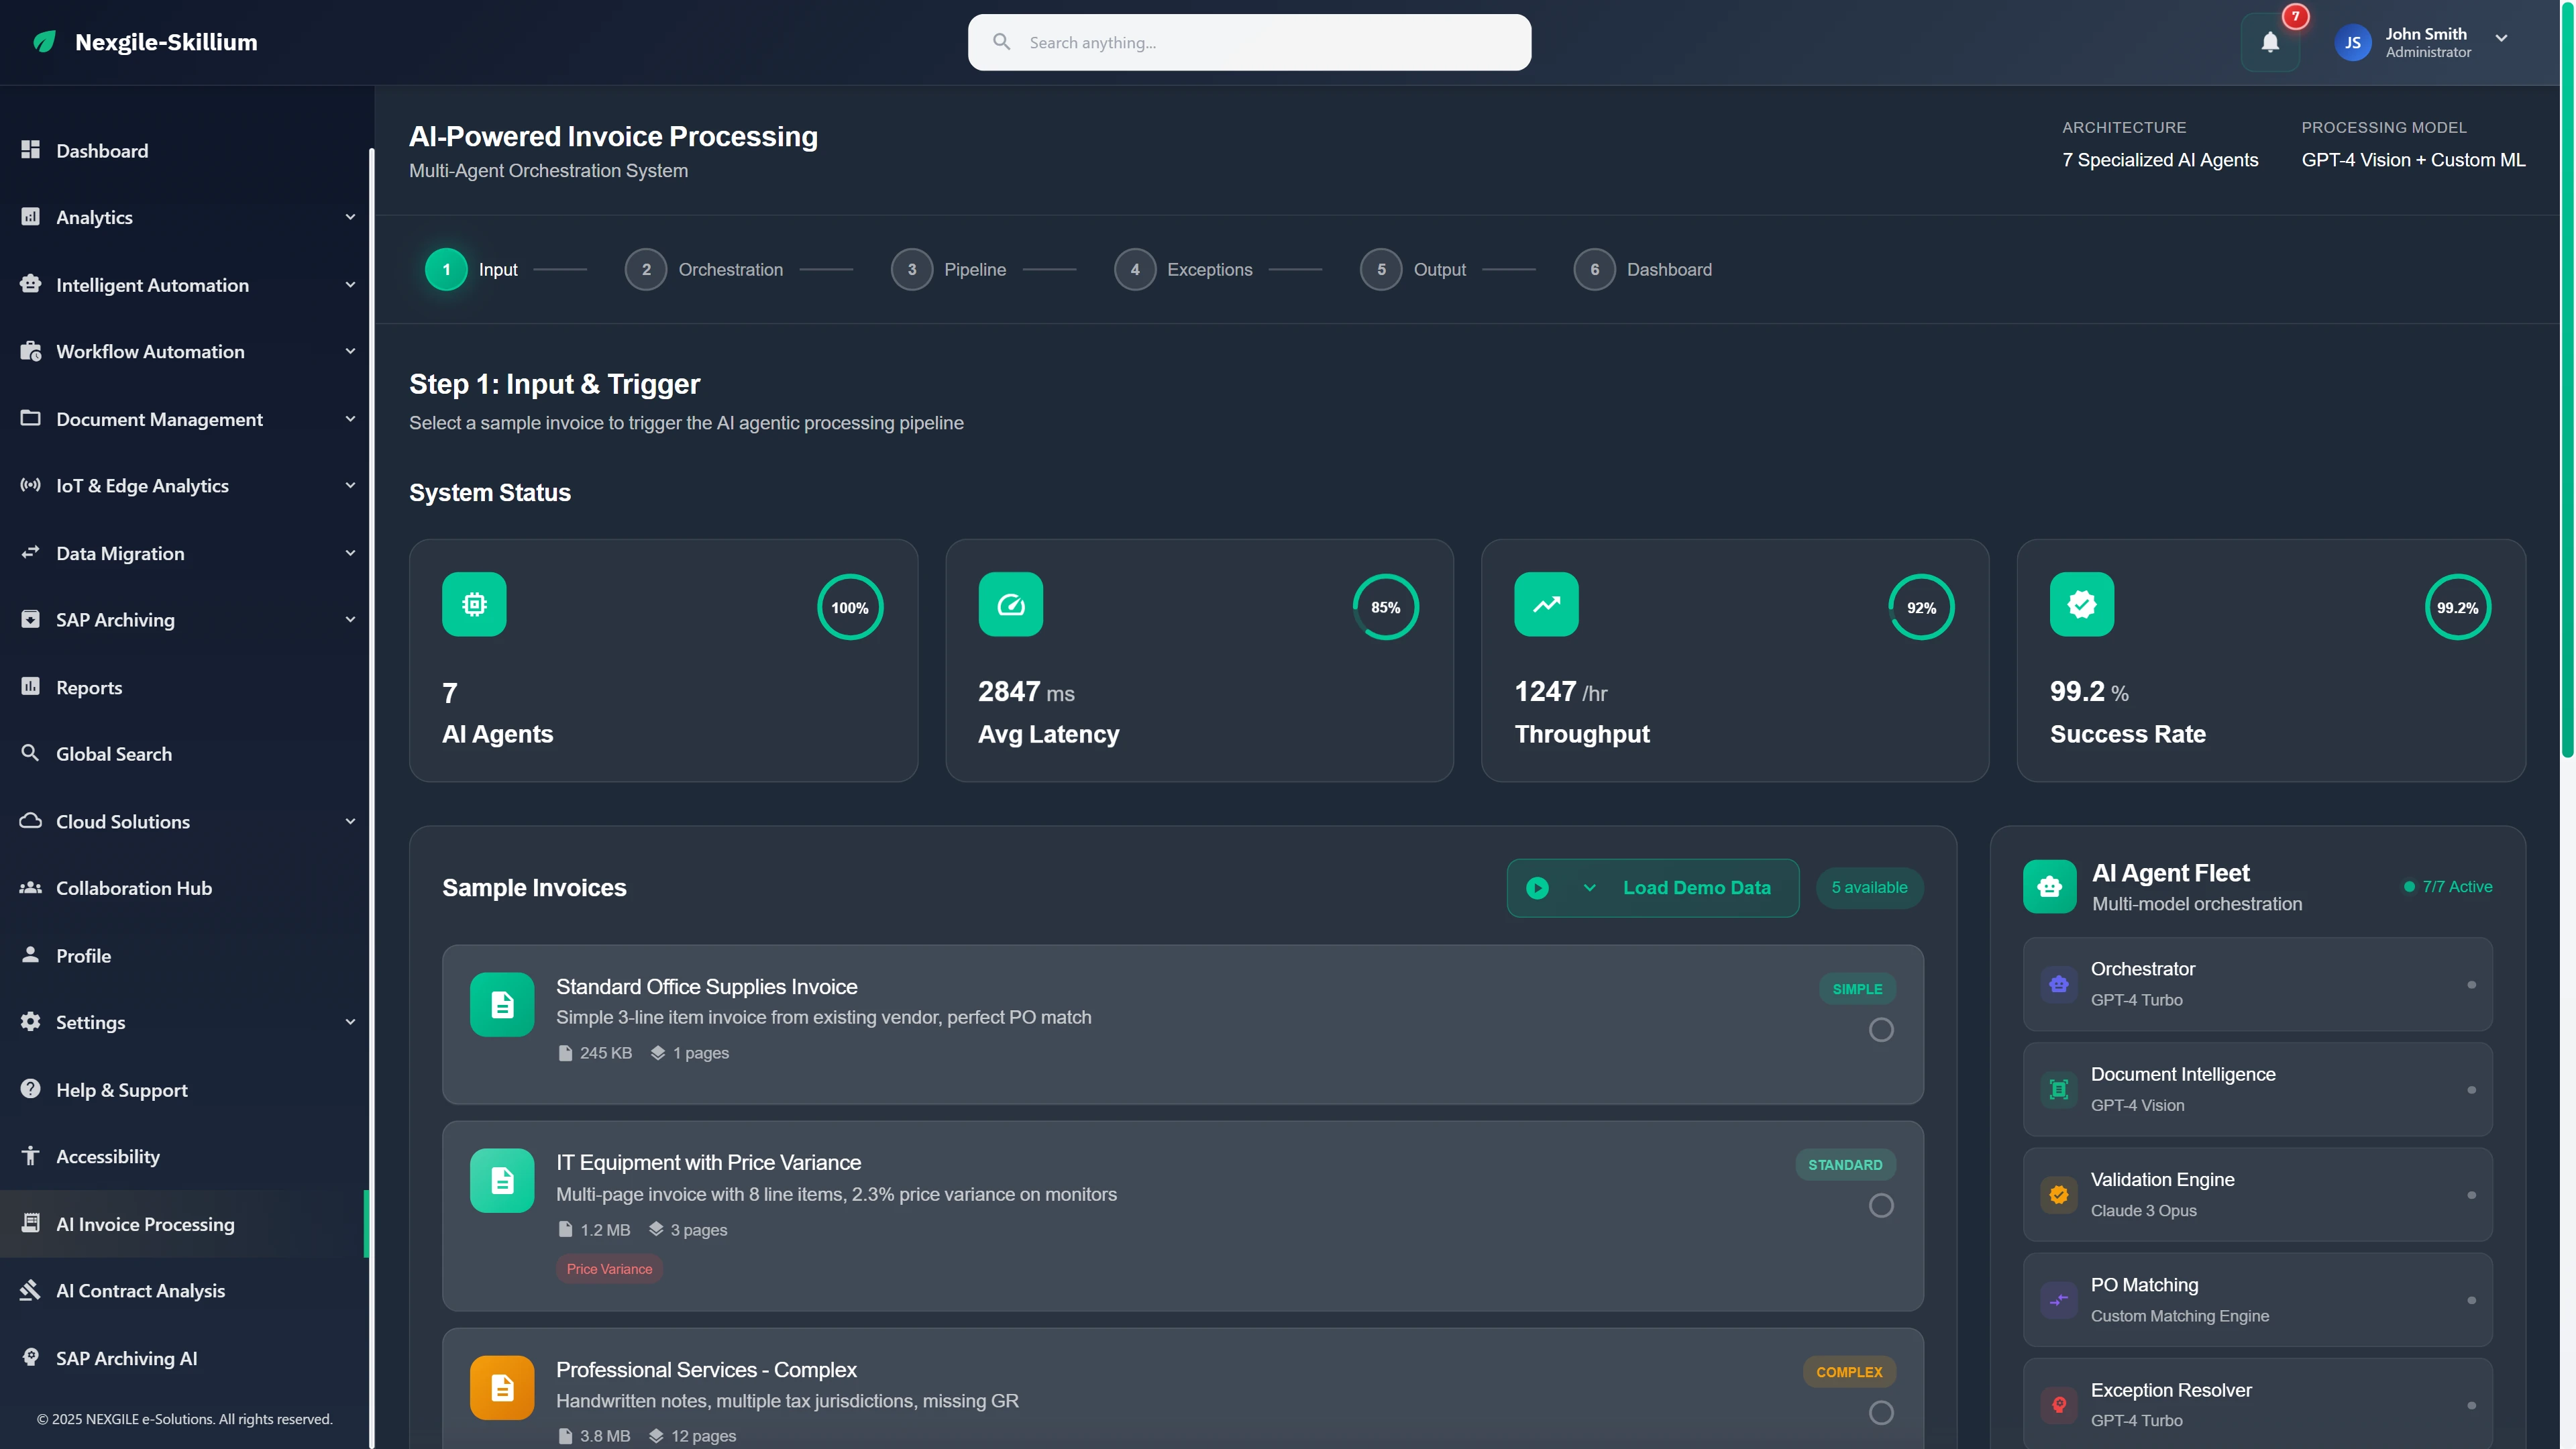Select the AI Contract Analysis sidebar icon
This screenshot has width=2576, height=1449.
point(30,1290)
